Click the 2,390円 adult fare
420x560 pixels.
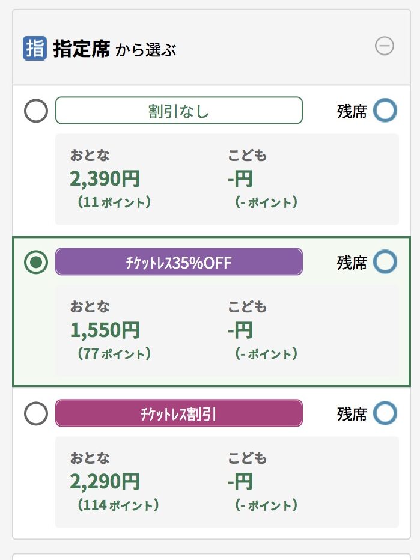point(105,178)
